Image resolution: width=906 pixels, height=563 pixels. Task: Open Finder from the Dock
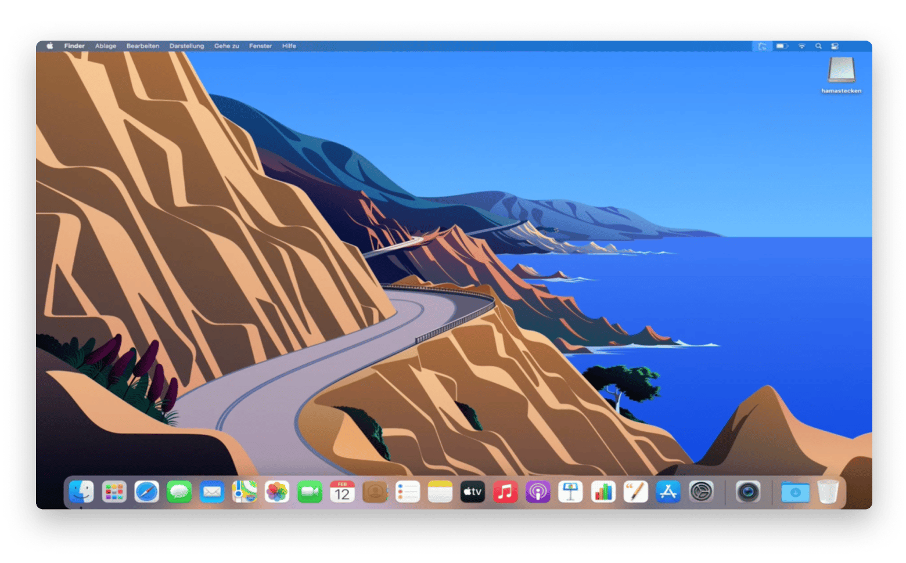81,492
